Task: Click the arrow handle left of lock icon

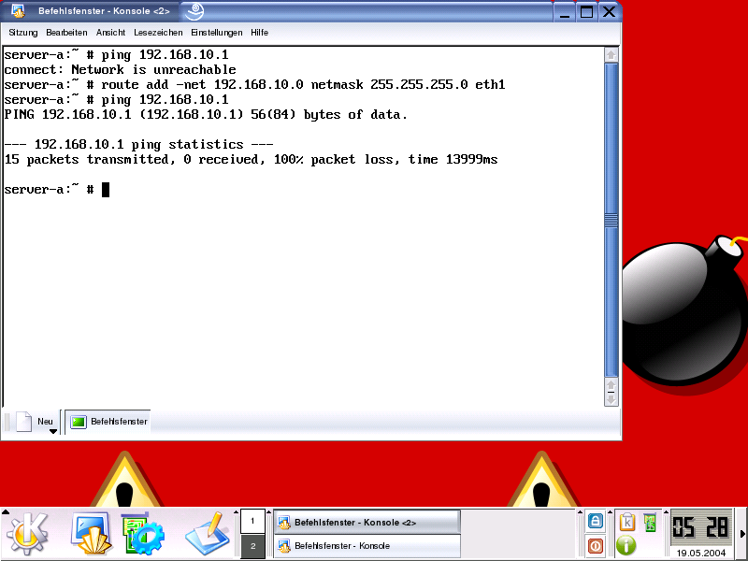Action: pyautogui.click(x=581, y=511)
